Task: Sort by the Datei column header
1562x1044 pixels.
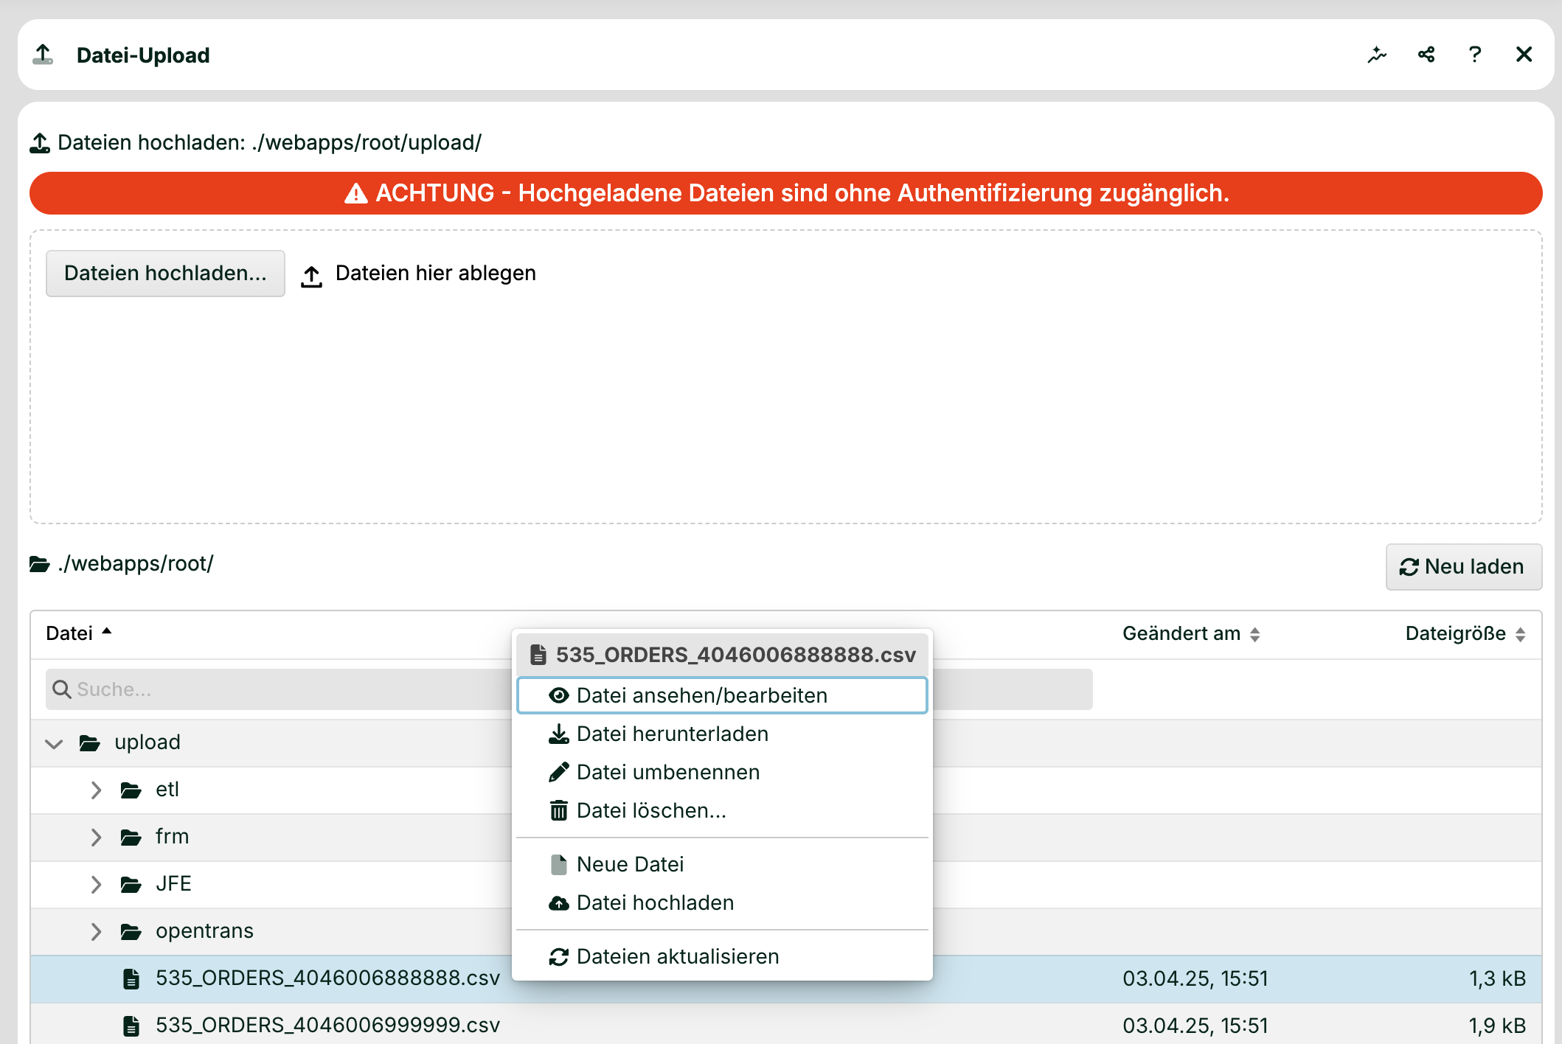Action: pos(78,633)
